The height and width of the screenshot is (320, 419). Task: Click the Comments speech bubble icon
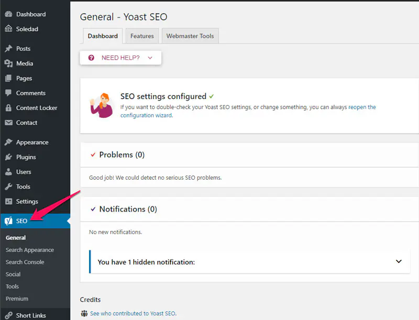coord(8,93)
